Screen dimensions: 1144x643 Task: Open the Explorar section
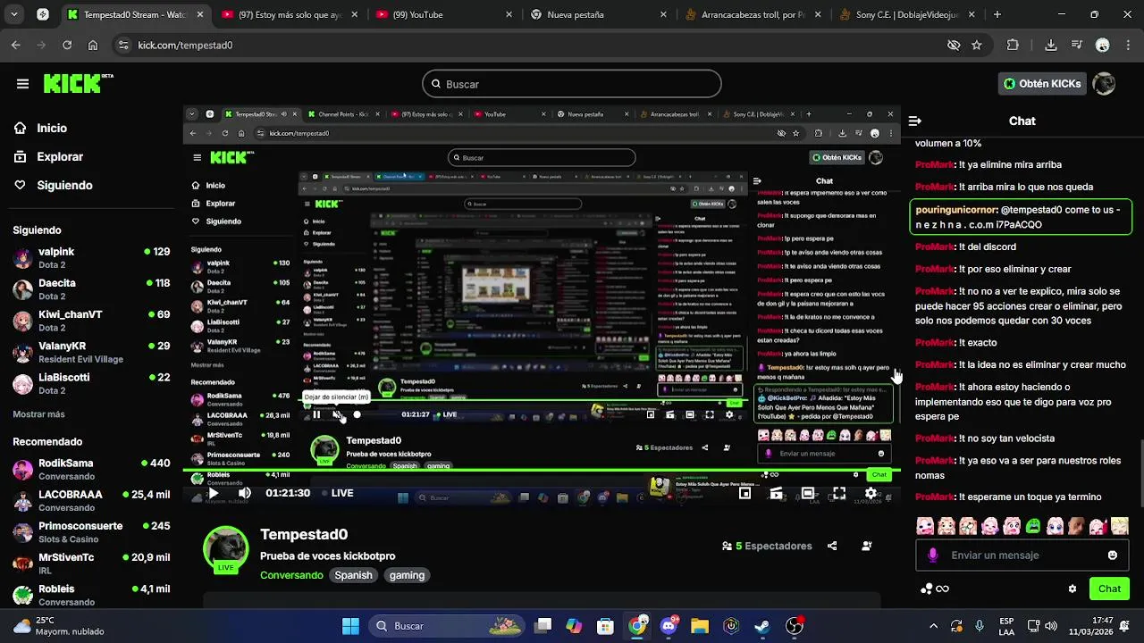pyautogui.click(x=60, y=156)
